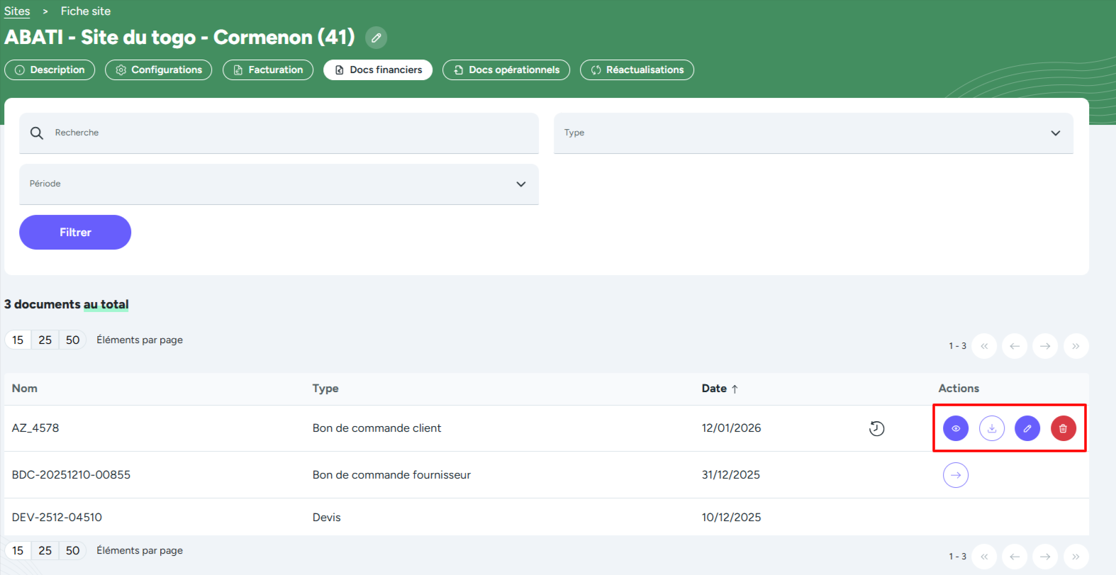
Task: Edit the AZ_4578 document row
Action: pyautogui.click(x=1027, y=428)
